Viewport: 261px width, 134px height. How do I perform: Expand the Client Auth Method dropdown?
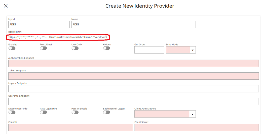[x=193, y=114]
